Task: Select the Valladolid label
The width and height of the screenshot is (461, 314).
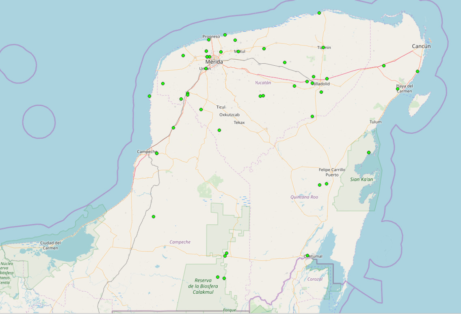Action: click(x=320, y=84)
